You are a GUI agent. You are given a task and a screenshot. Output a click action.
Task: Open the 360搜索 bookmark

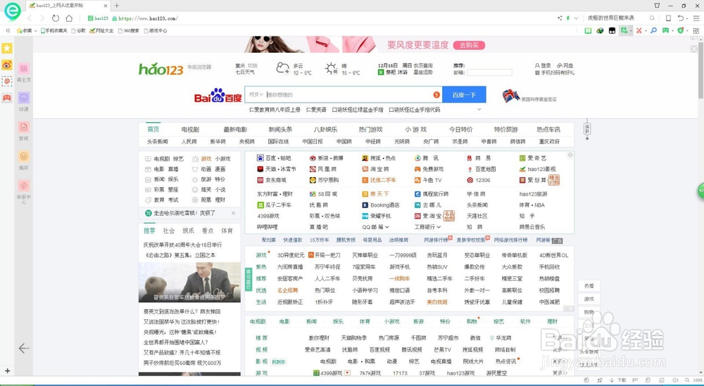(128, 30)
